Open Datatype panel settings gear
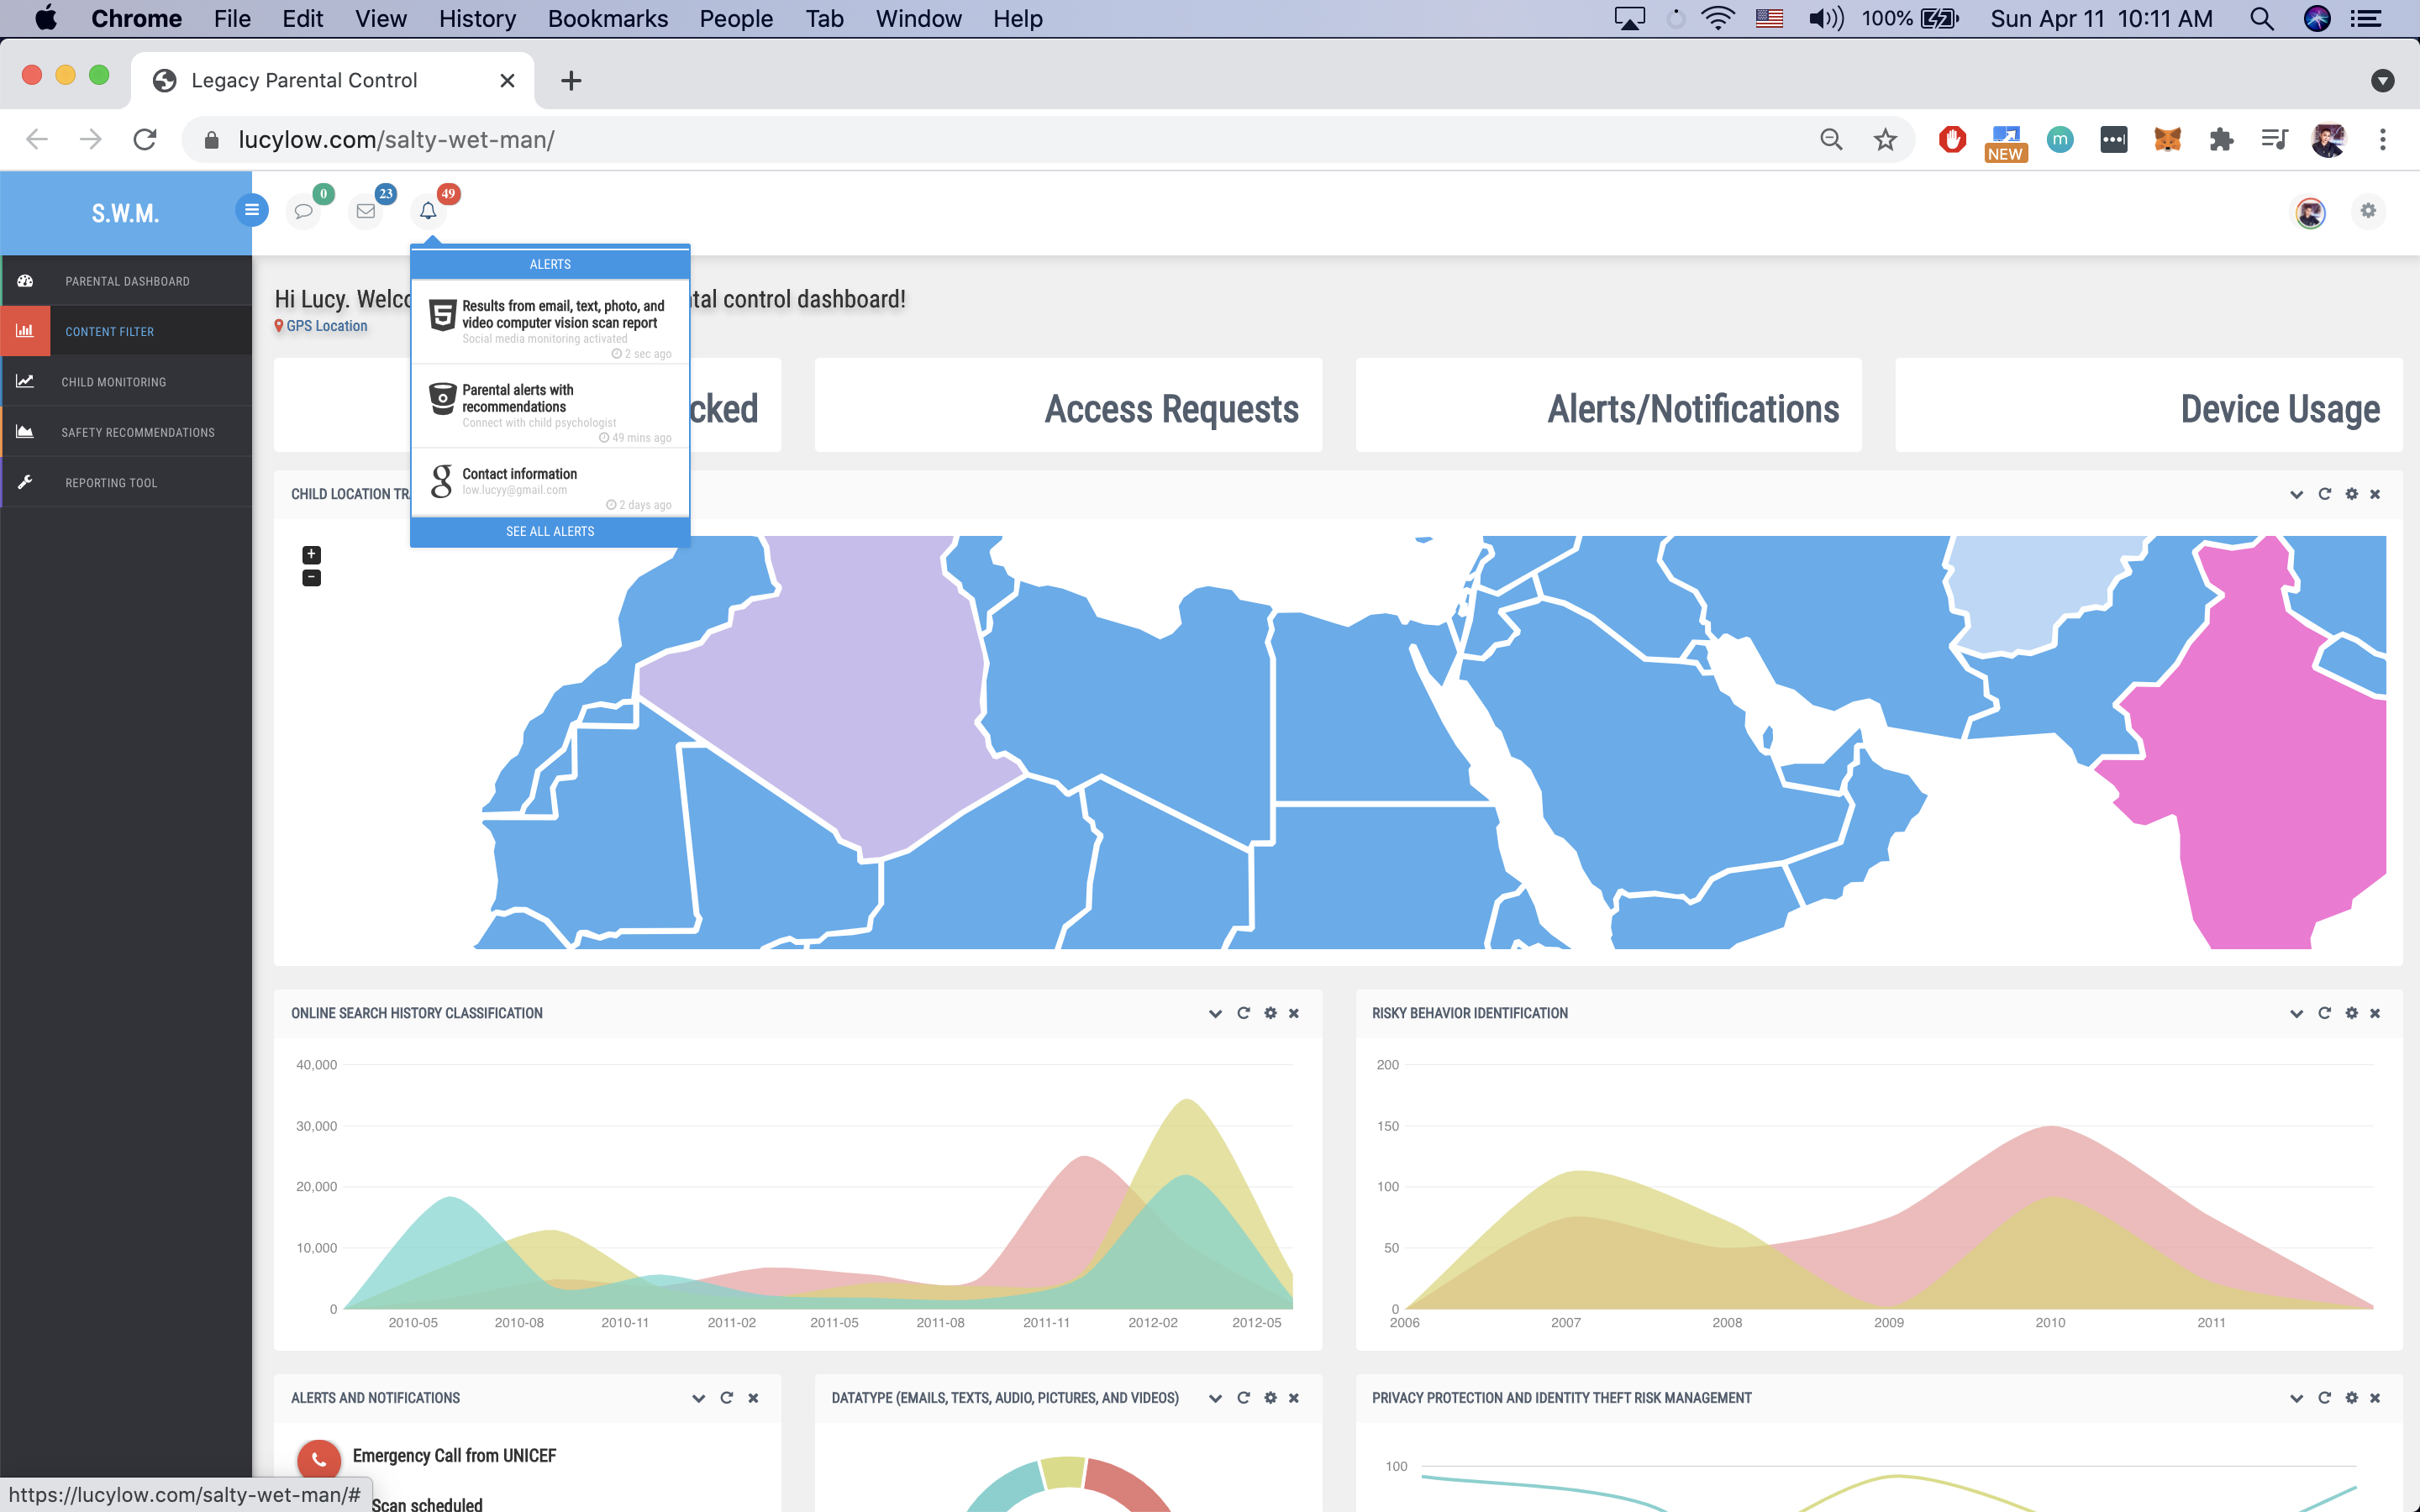The image size is (2420, 1512). point(1271,1398)
